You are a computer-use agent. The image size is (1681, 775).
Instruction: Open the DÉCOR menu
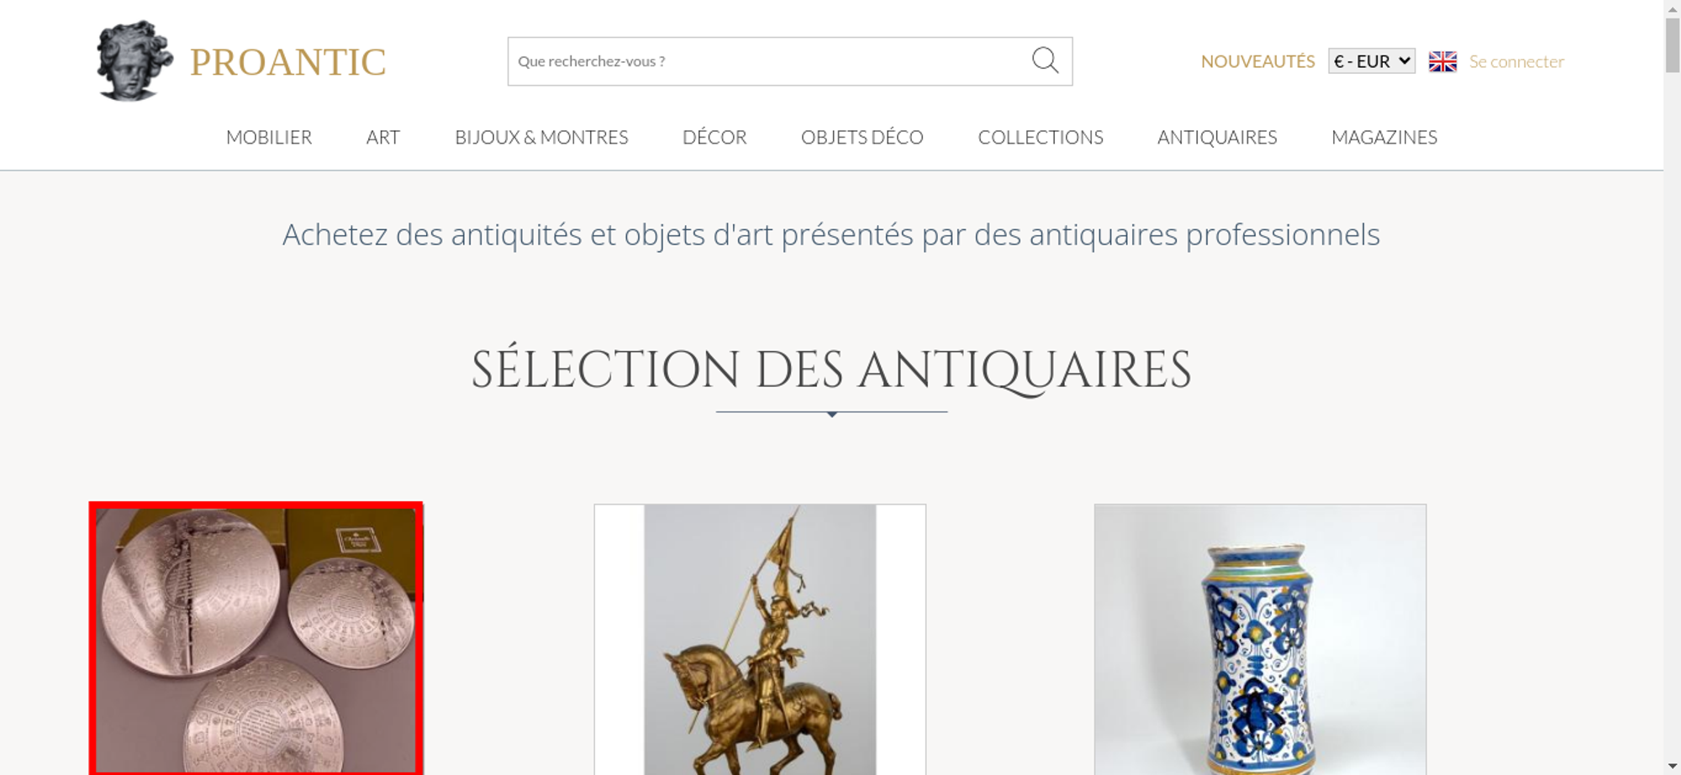[x=714, y=137]
